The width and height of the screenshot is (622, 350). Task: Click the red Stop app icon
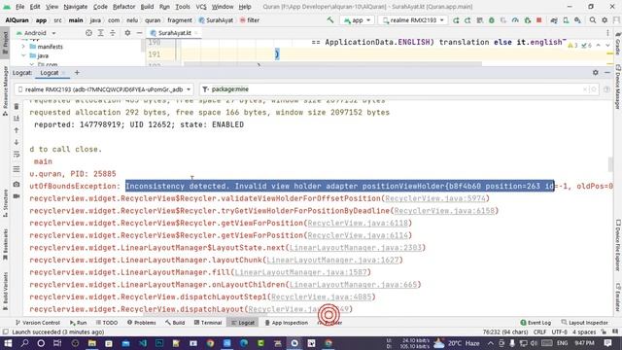[x=538, y=19]
